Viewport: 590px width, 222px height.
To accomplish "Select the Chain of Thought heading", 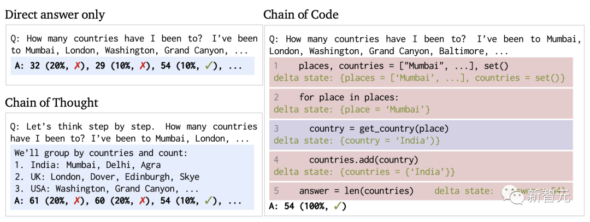I will click(x=51, y=102).
